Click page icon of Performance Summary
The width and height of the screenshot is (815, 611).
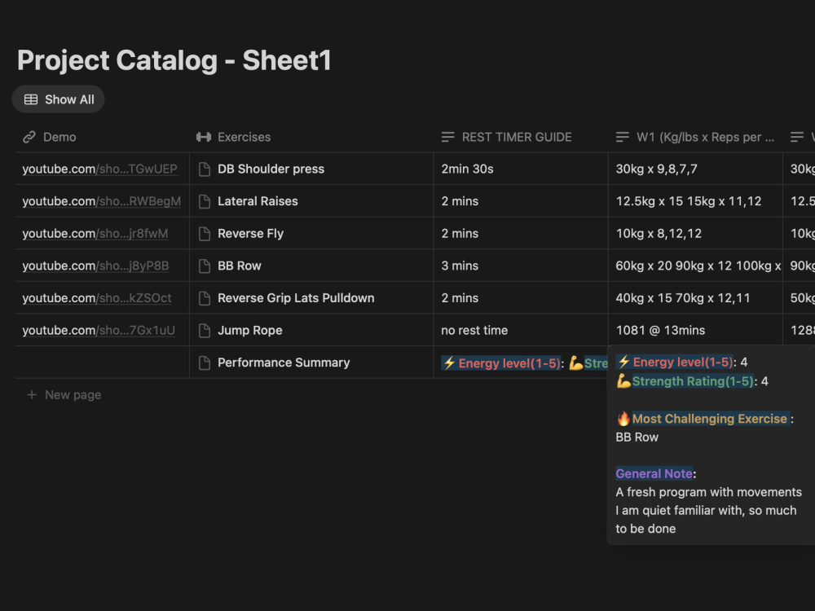click(x=205, y=363)
